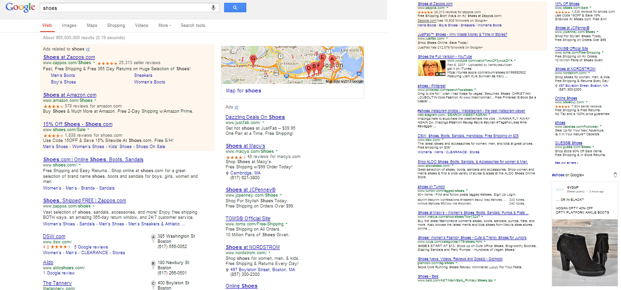
Task: Open the More dropdown in search navigation
Action: 164,25
